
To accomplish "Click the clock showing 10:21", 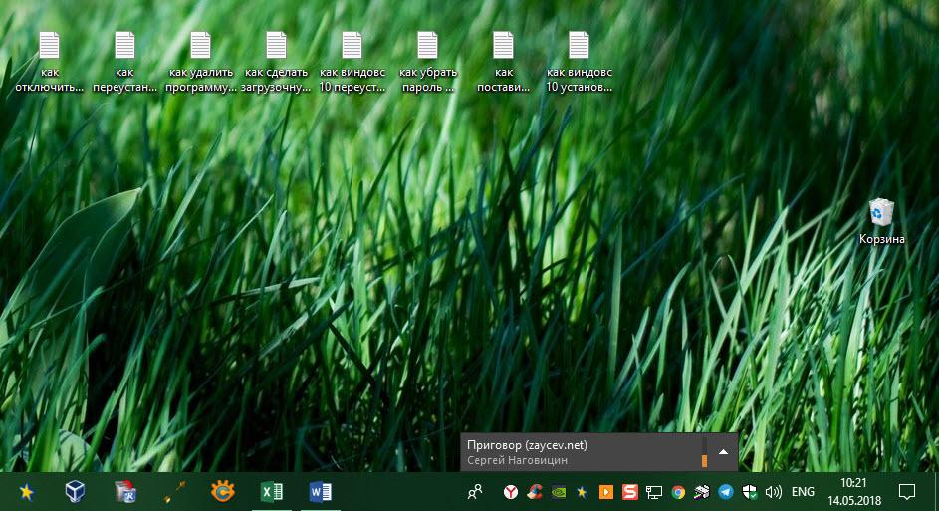I will 853,491.
